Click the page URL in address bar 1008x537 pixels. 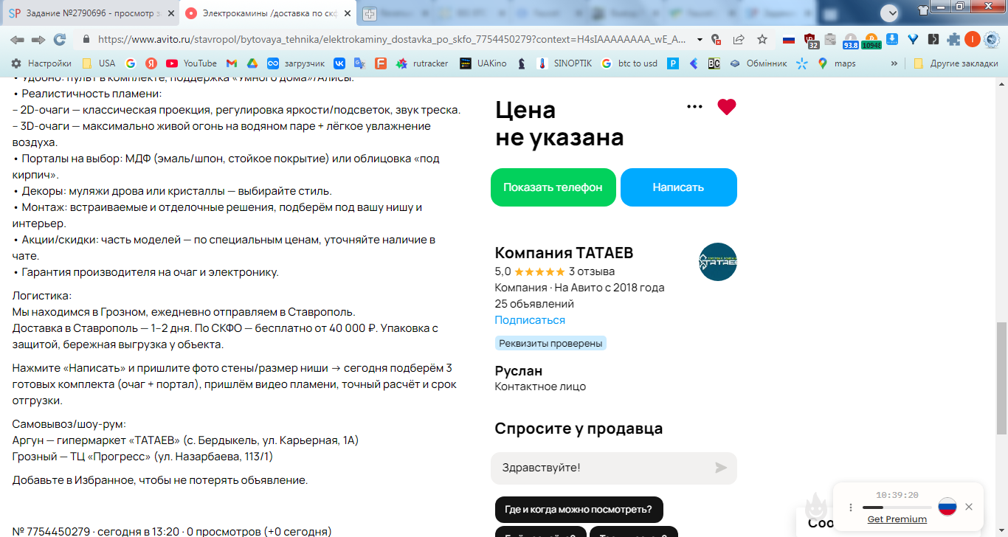392,39
